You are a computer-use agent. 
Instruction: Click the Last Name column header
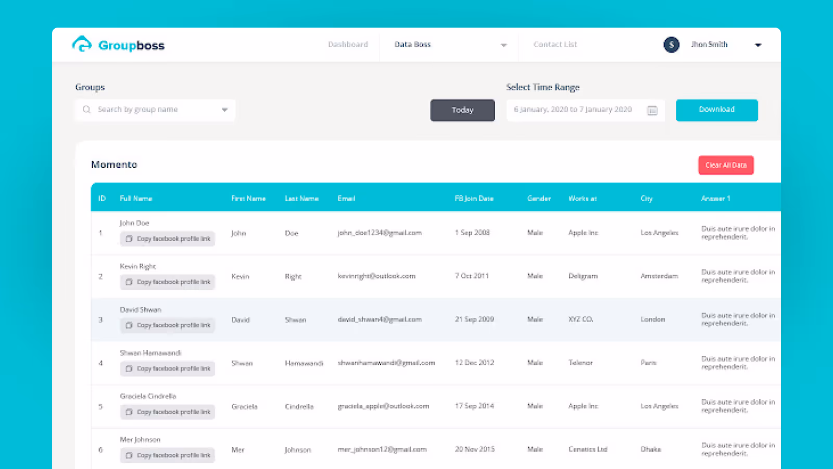[x=301, y=199]
